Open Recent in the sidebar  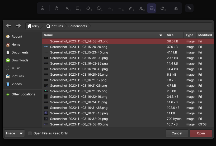(x=22, y=37)
